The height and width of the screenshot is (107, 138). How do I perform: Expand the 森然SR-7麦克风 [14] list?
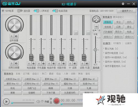(x=104, y=61)
